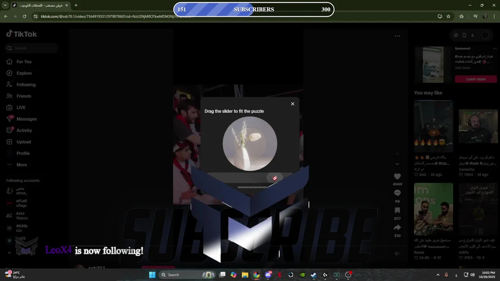Screen dimensions: 500x281
Task: Save the video to favorites
Action: point(397,210)
